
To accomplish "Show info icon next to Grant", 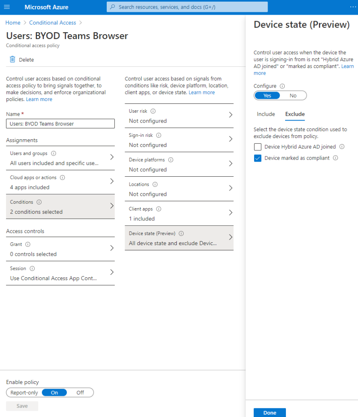I will pyautogui.click(x=28, y=244).
